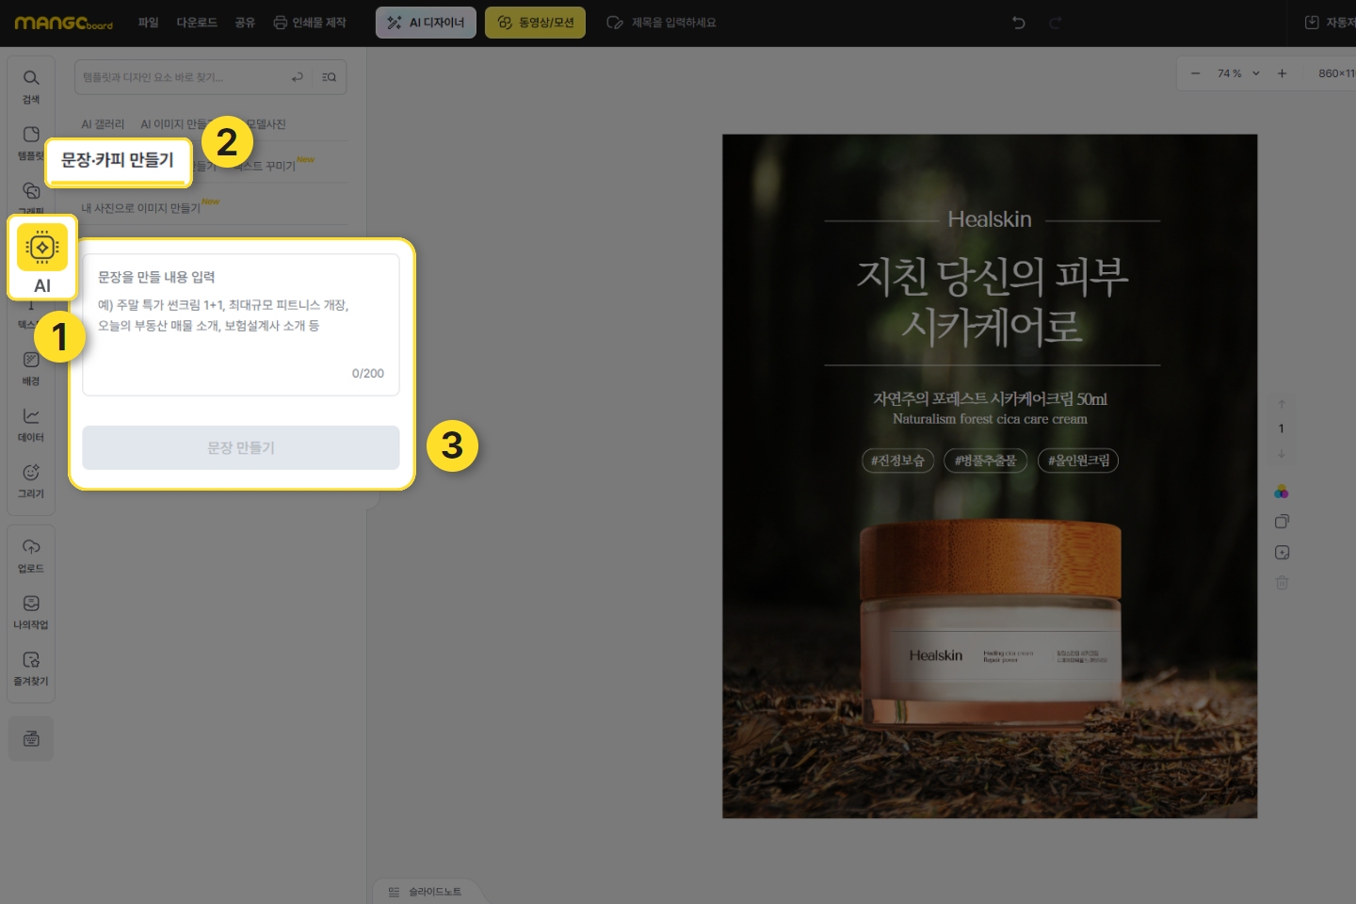
Task: Zoom in with the plus button
Action: [1282, 73]
